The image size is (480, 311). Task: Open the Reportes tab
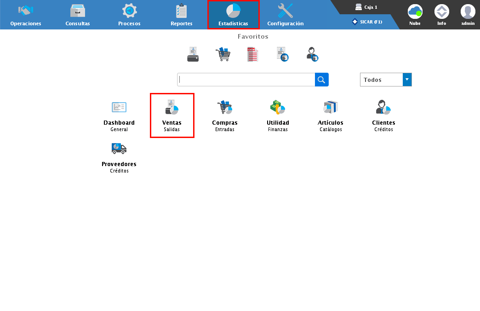pyautogui.click(x=182, y=15)
